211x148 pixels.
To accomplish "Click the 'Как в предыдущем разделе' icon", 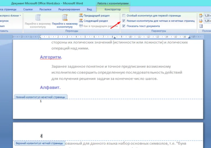I will pos(81,26).
